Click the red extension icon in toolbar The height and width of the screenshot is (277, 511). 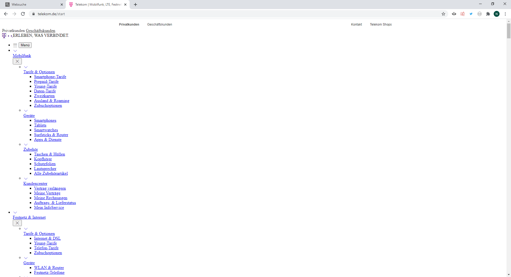tap(463, 14)
